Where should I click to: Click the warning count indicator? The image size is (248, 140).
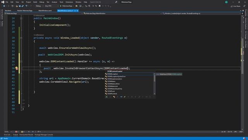click(22, 132)
